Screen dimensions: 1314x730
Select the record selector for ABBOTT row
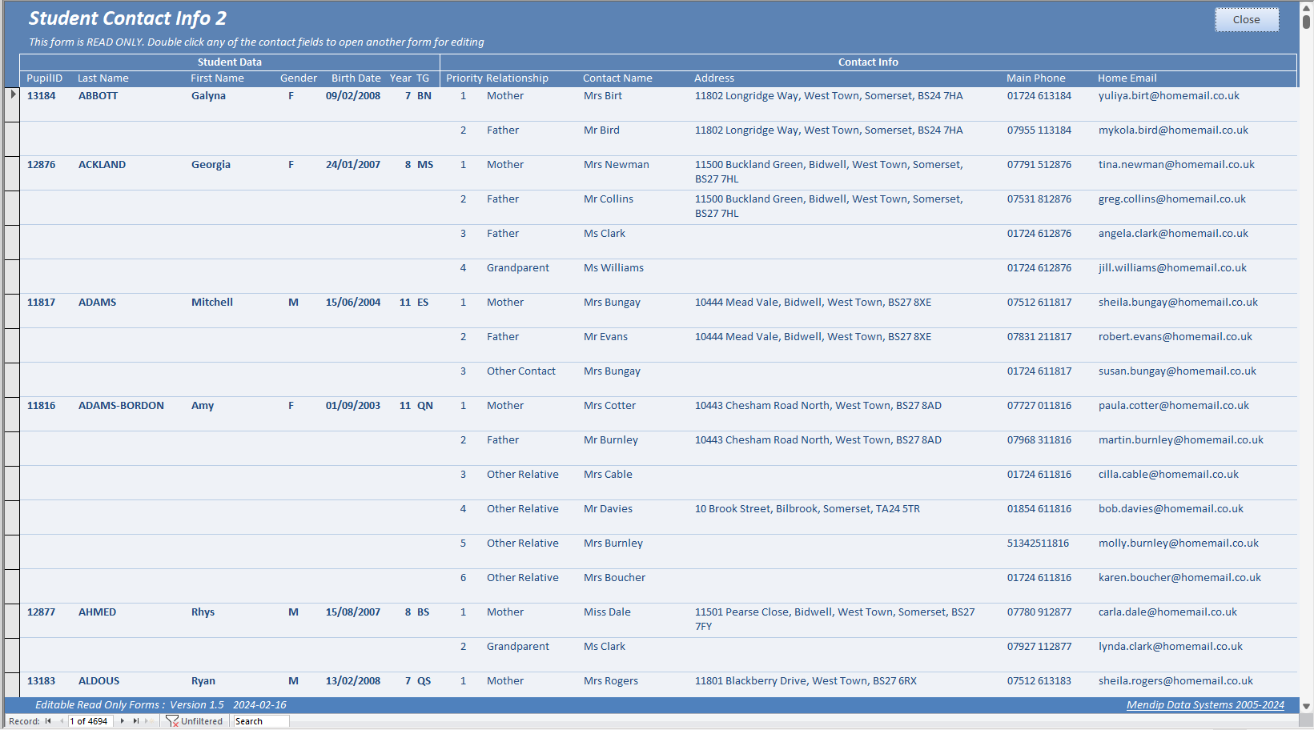click(12, 104)
